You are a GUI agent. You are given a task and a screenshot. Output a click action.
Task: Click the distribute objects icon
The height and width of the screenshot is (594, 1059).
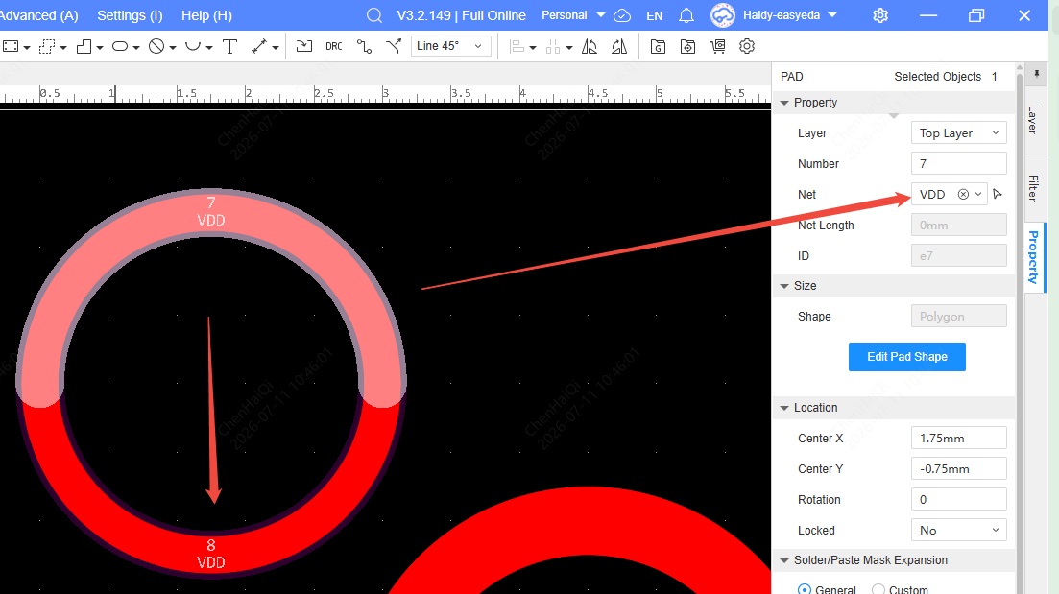553,47
